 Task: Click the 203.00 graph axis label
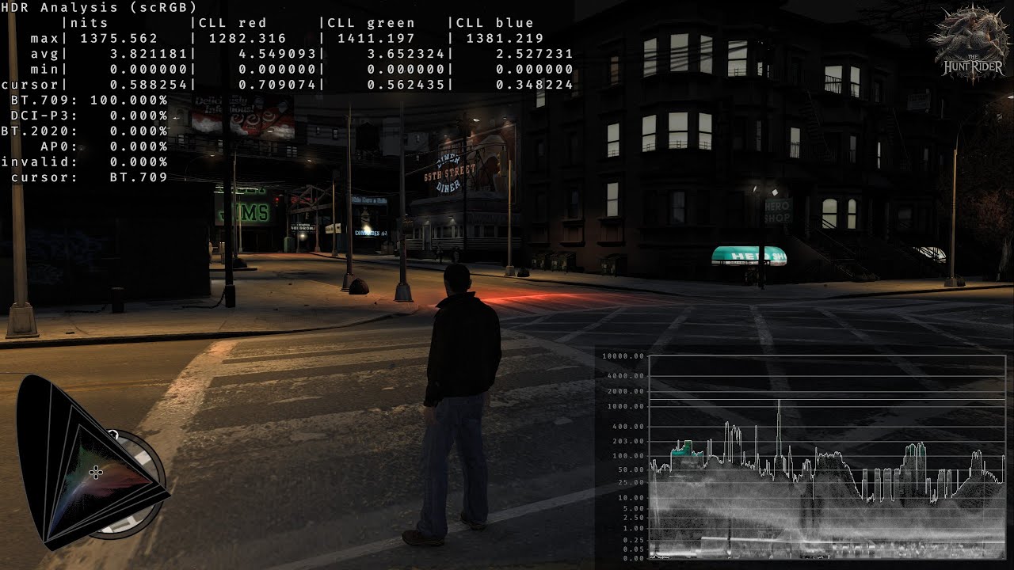tap(628, 442)
